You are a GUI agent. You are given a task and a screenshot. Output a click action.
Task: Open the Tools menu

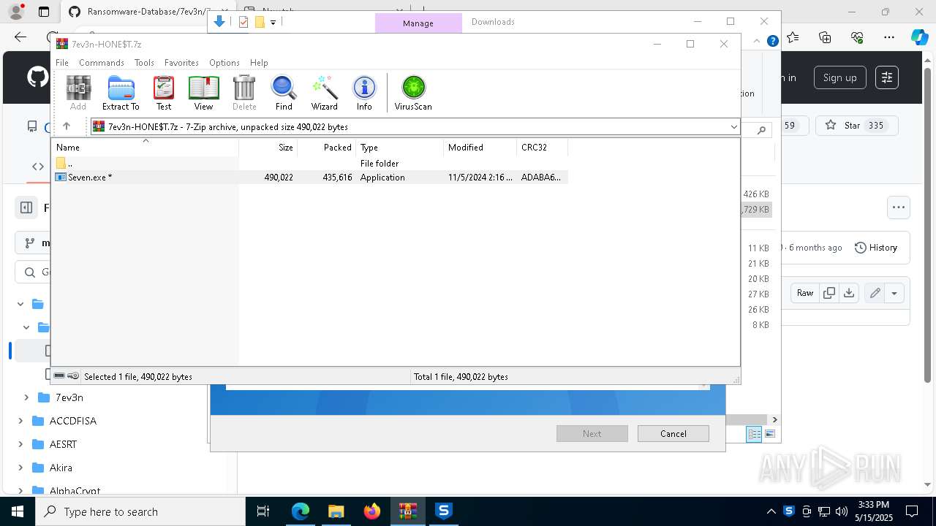click(144, 63)
